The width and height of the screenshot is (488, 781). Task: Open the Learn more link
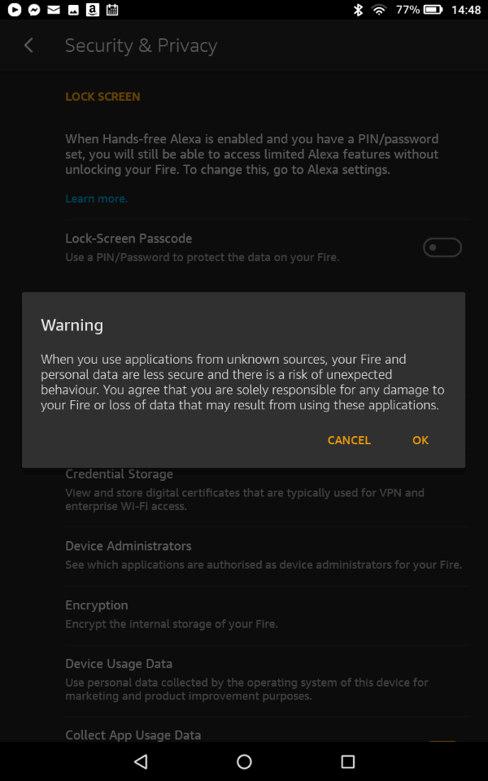coord(96,198)
